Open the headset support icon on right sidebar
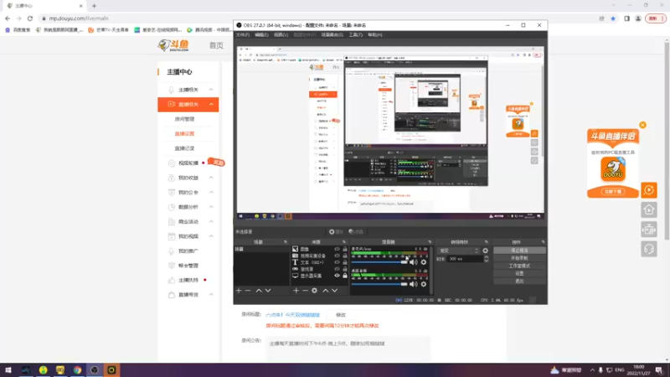 pos(648,249)
